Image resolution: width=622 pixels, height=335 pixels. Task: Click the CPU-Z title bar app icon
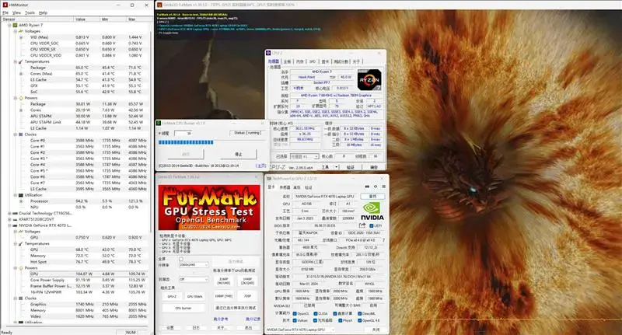pyautogui.click(x=268, y=53)
